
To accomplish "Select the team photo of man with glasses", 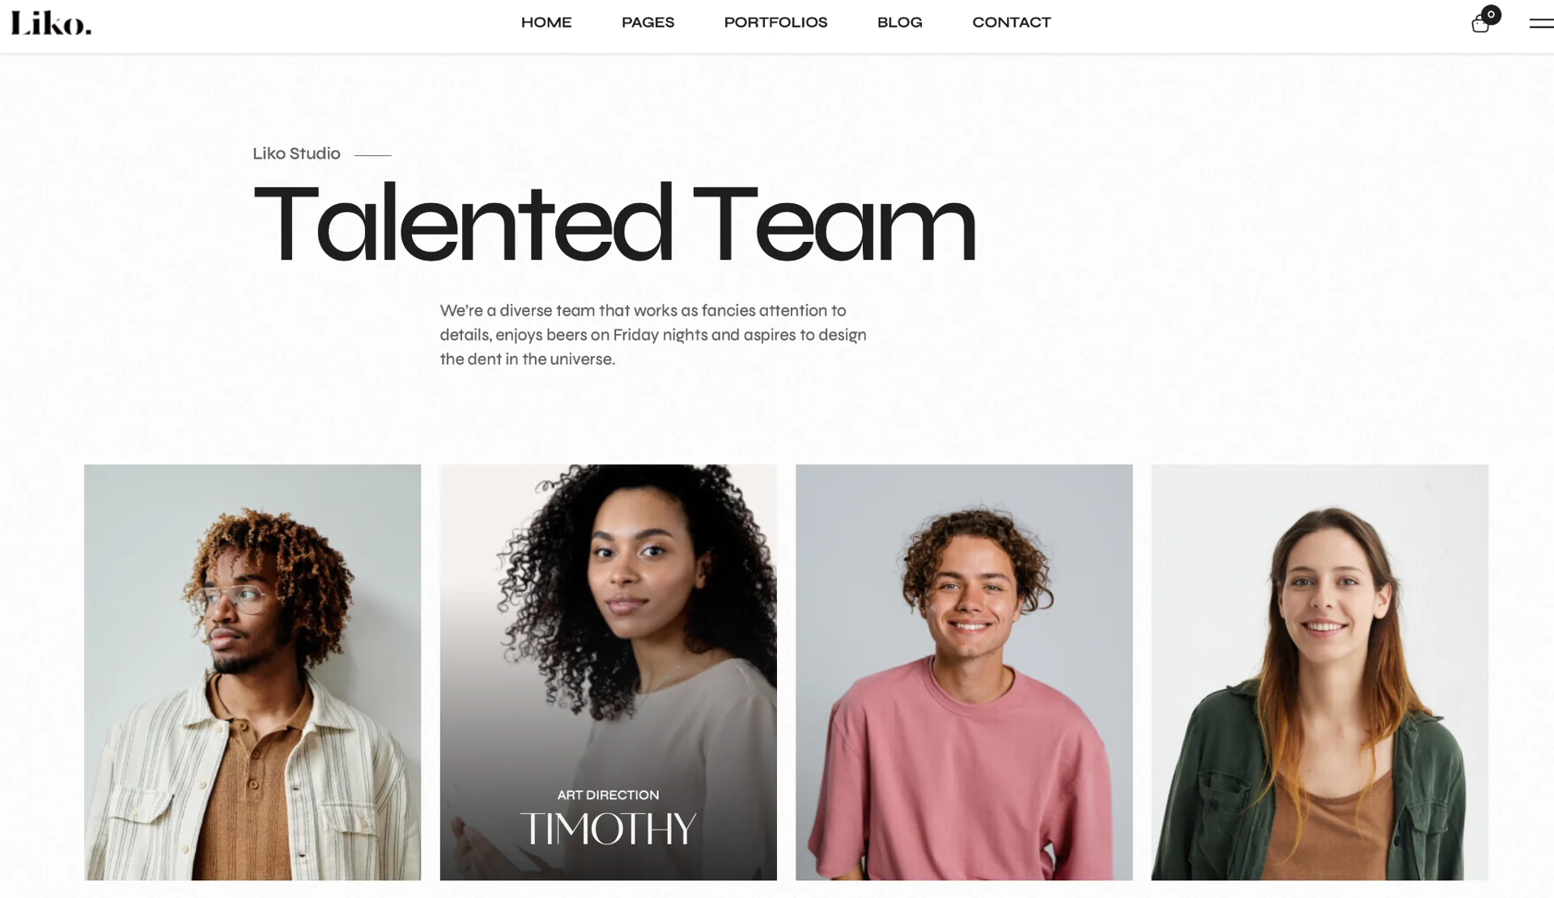I will point(253,671).
